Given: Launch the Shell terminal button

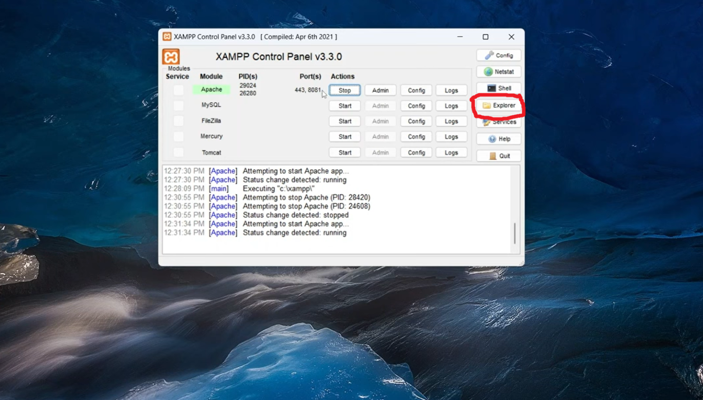Looking at the screenshot, I should tap(499, 88).
